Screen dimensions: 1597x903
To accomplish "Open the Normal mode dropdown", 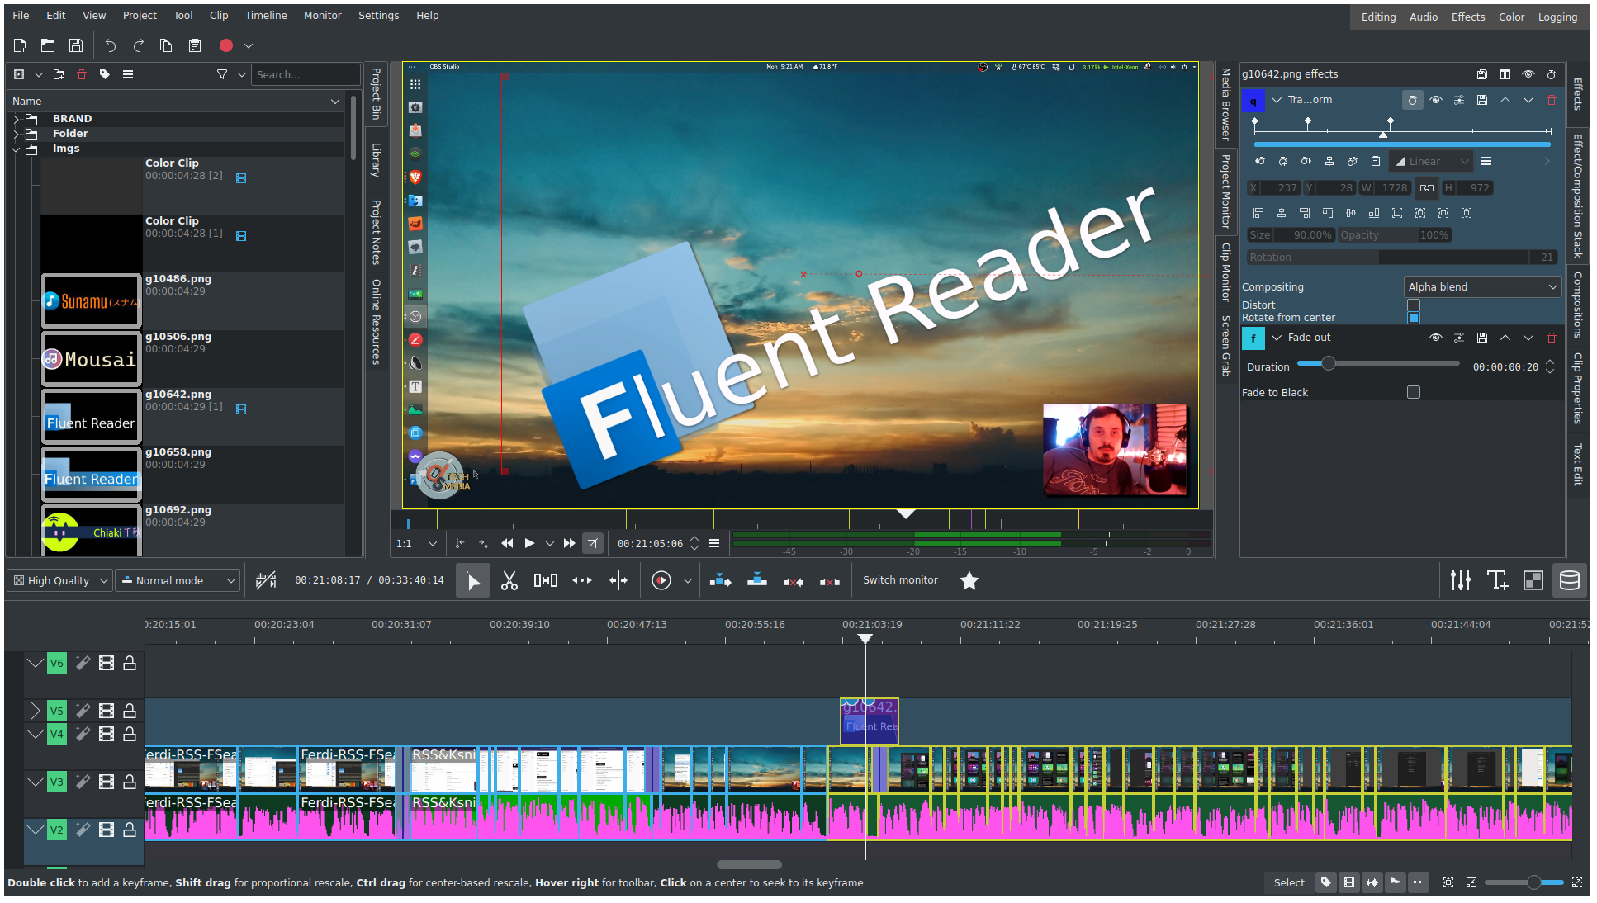I will click(178, 581).
